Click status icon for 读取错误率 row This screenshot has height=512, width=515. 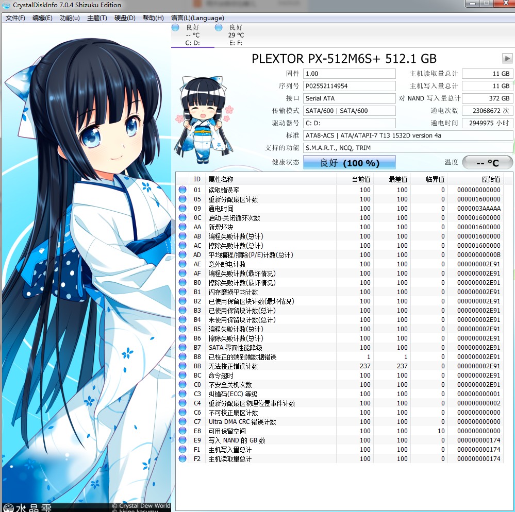coord(182,190)
